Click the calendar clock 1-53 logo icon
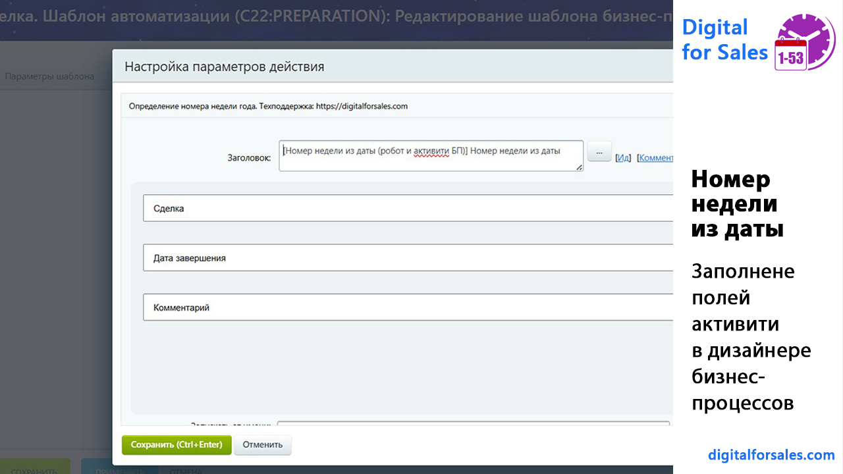Viewport: 843px width, 474px height. tap(805, 42)
